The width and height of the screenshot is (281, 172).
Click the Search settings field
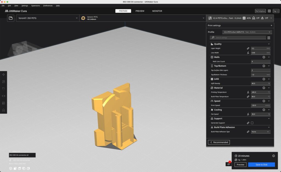[238, 38]
